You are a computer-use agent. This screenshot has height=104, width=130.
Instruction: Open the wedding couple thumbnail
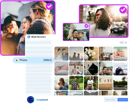pos(62,54)
